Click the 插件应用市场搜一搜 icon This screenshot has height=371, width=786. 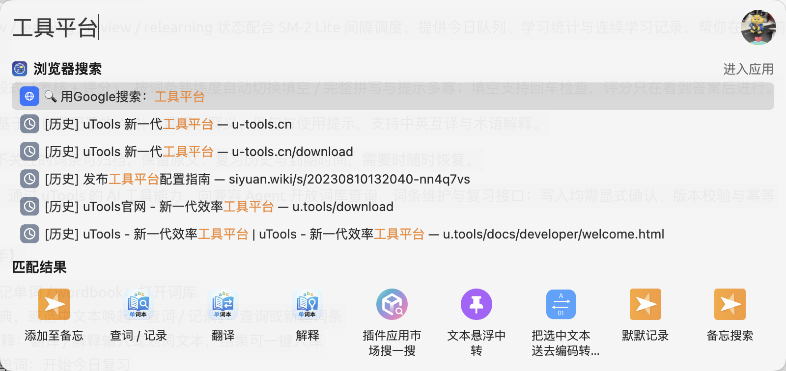click(x=392, y=304)
